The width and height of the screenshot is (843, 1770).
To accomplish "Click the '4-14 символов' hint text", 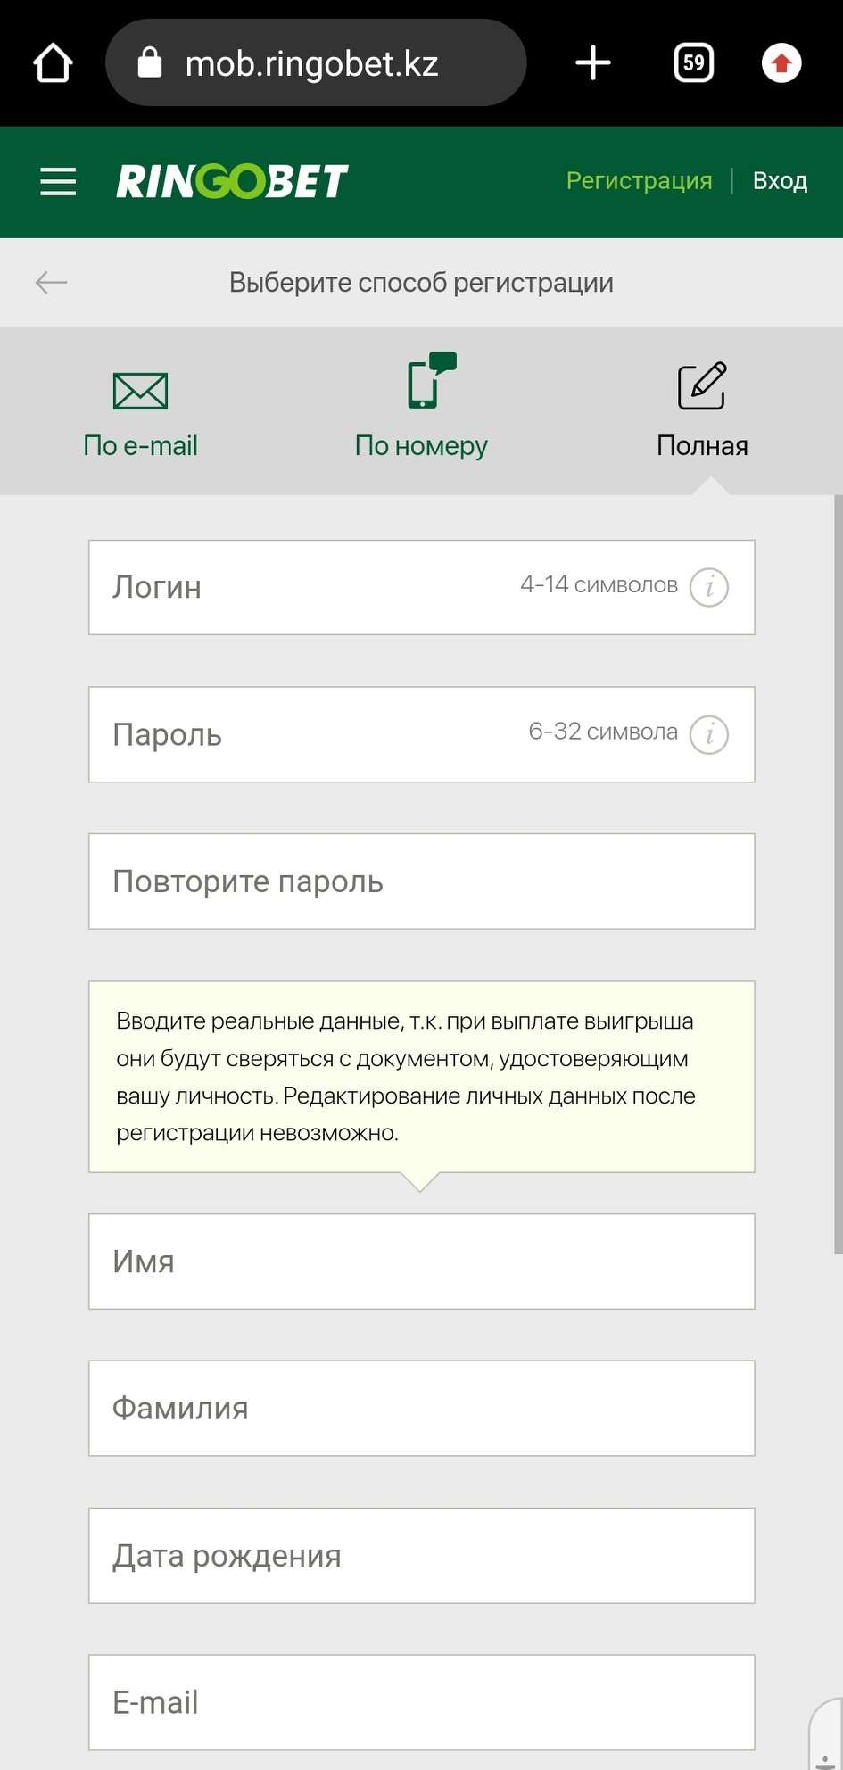I will coord(599,584).
